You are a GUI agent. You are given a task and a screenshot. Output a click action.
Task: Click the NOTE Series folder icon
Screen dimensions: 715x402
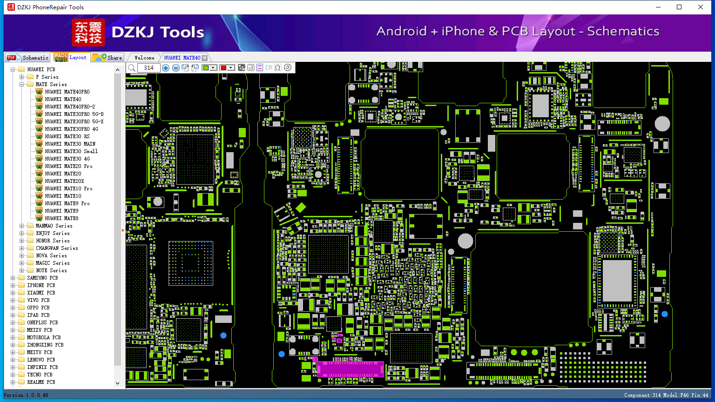[x=30, y=270]
